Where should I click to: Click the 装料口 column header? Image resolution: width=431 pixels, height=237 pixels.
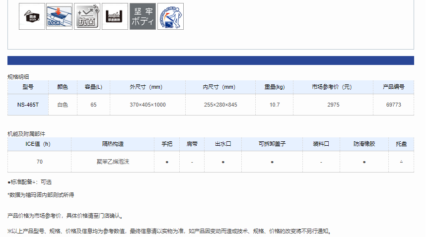(x=321, y=144)
